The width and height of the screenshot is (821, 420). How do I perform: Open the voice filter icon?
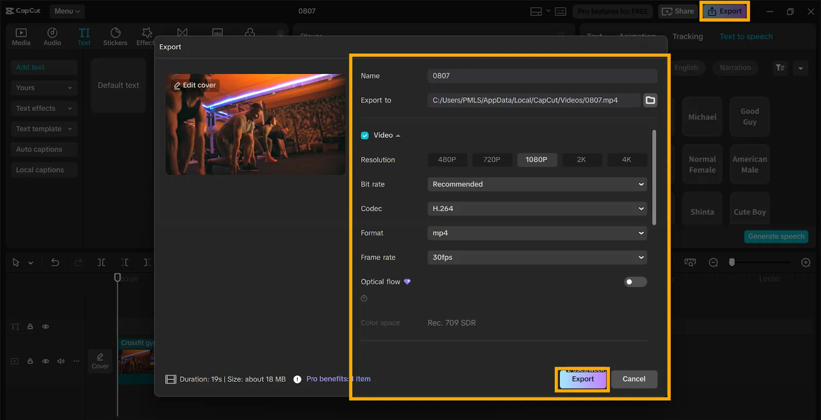coord(780,68)
